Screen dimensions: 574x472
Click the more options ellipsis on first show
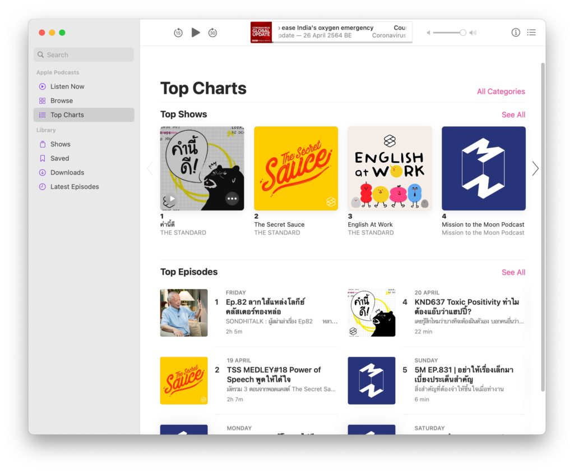point(232,199)
